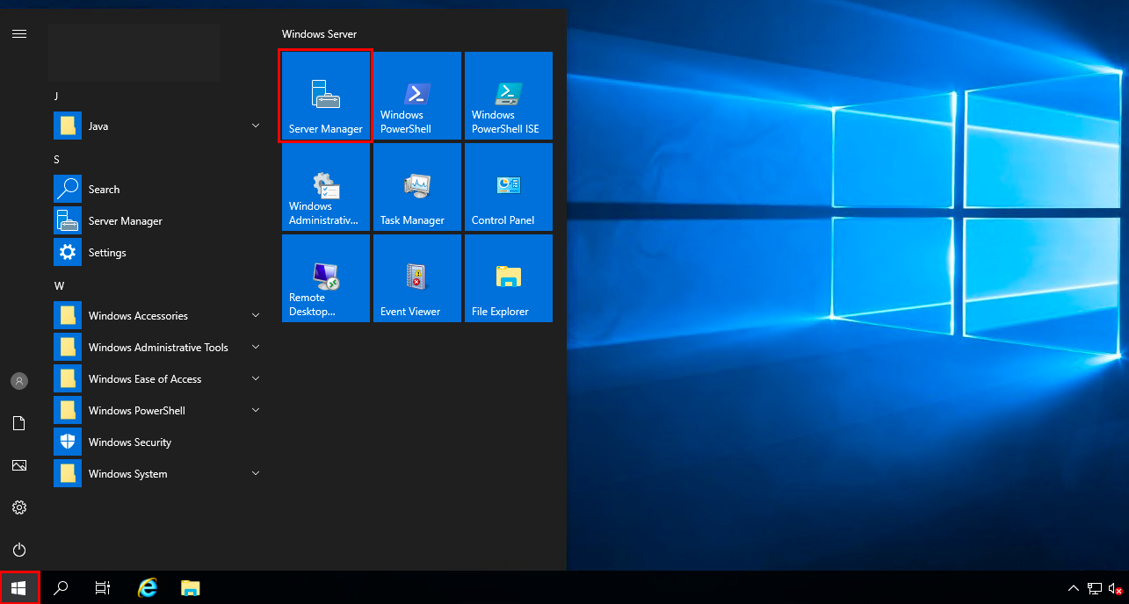Open Windows Security in app list
The width and height of the screenshot is (1129, 604).
(x=160, y=442)
